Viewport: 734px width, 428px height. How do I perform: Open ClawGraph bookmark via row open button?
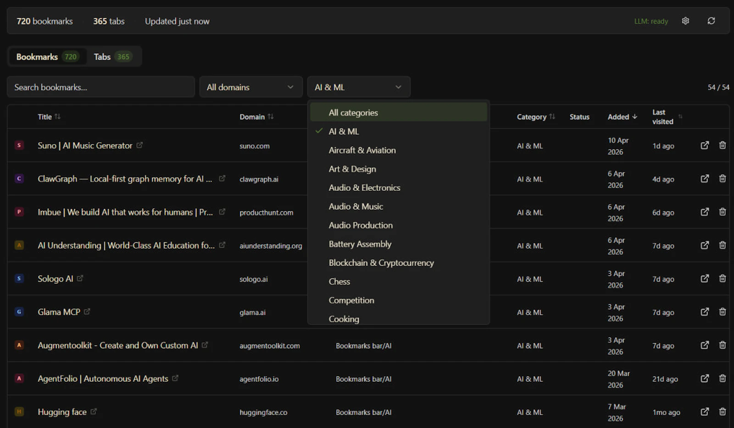705,178
